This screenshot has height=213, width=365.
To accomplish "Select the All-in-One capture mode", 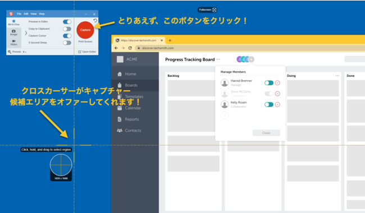I will click(x=13, y=22).
